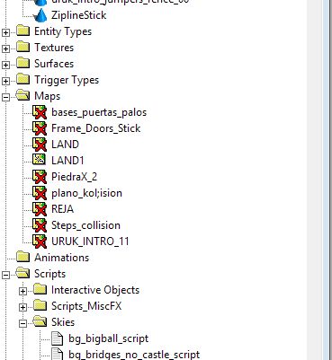Click the Textures folder icon
332x360 pixels.
23,47
